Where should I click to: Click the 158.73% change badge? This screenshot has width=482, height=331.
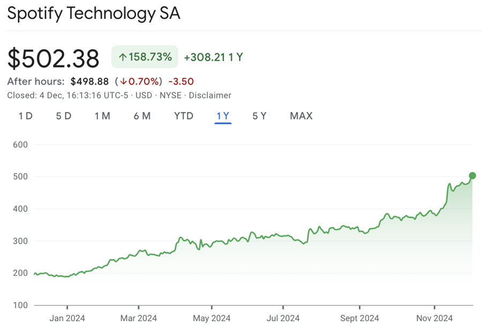pyautogui.click(x=145, y=57)
